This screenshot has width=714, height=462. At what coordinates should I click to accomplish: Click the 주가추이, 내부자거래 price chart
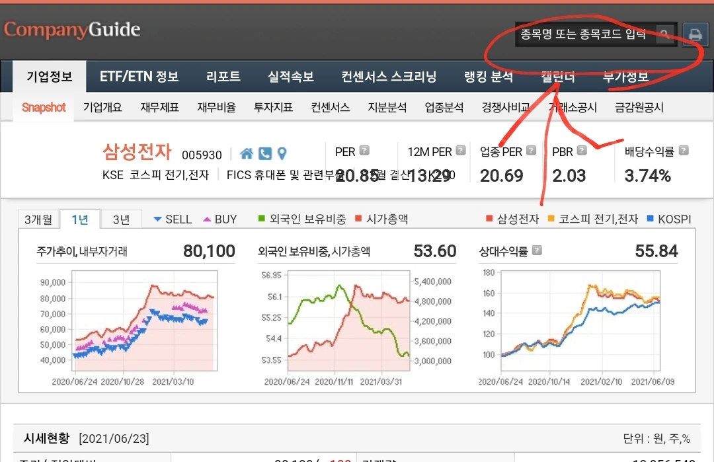pos(145,321)
